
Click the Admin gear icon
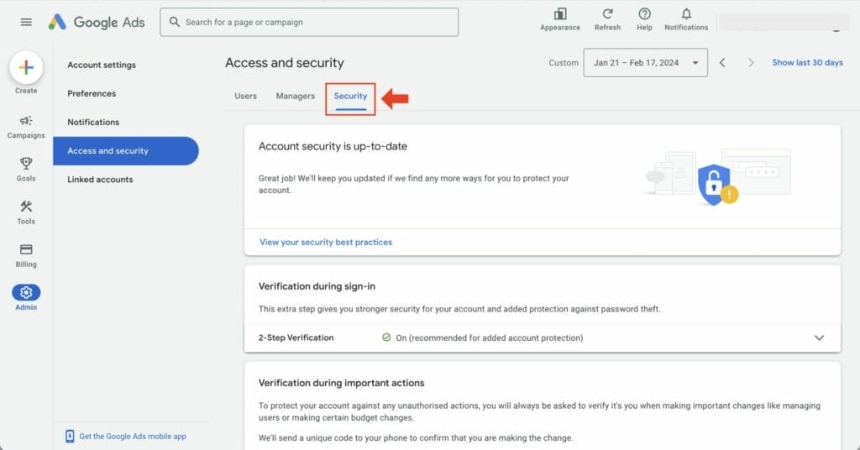click(x=26, y=293)
